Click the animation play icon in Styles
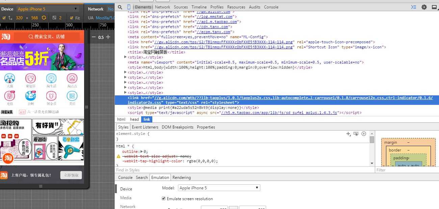This screenshot has height=209, width=439. 364,134
